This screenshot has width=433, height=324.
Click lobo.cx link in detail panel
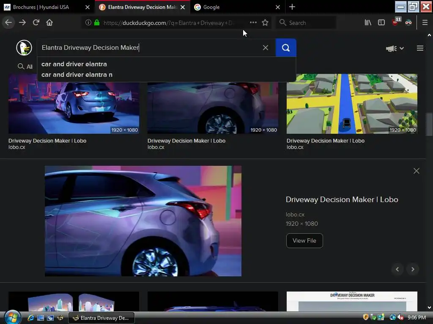(x=295, y=214)
